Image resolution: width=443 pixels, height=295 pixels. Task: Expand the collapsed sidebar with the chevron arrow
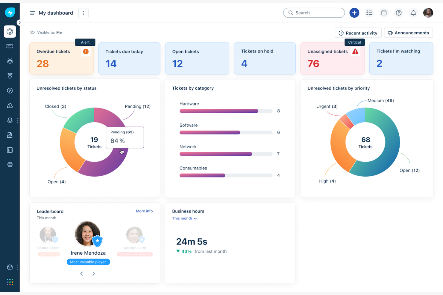20,22
